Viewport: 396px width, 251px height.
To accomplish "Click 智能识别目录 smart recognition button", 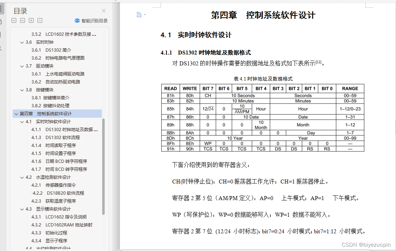I will click(x=91, y=21).
